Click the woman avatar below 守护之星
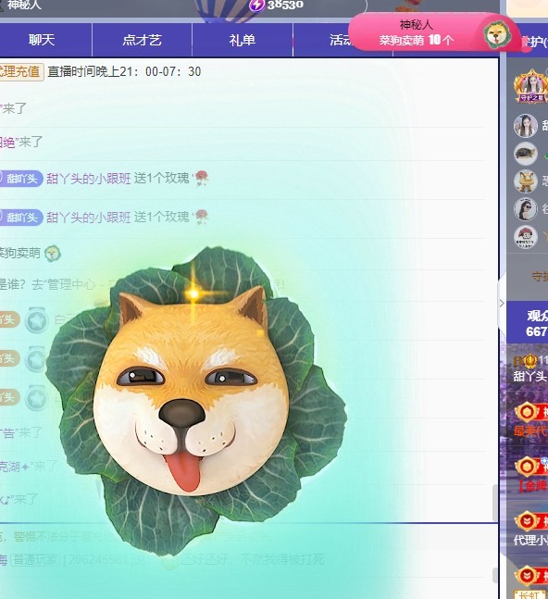Image resolution: width=548 pixels, height=599 pixels. tap(526, 126)
